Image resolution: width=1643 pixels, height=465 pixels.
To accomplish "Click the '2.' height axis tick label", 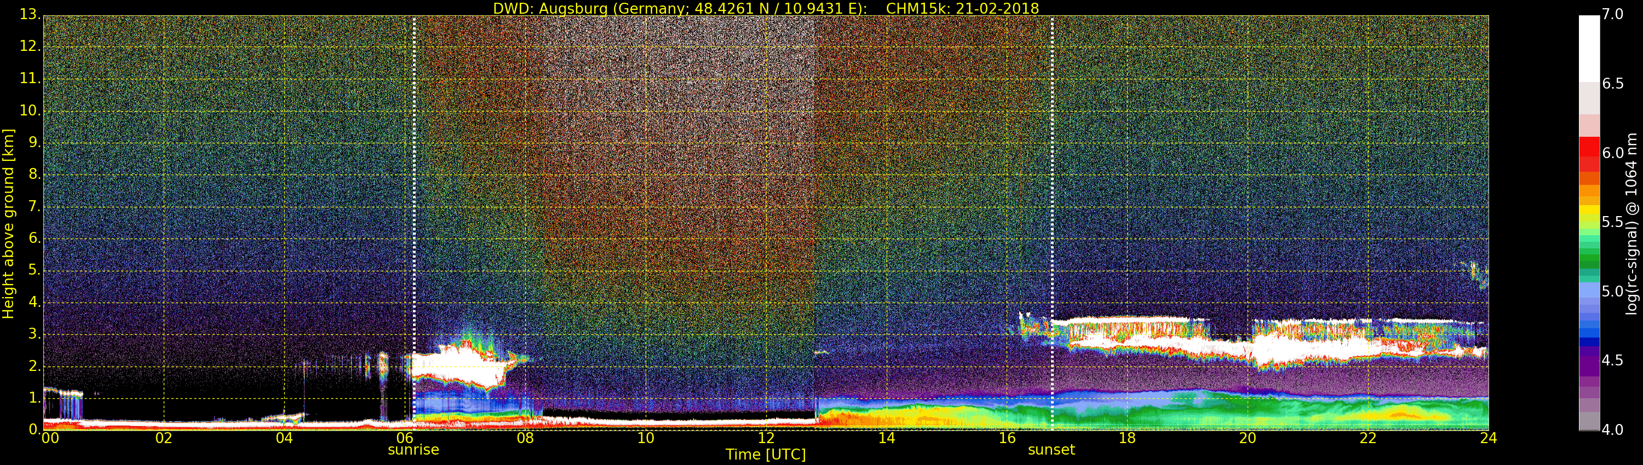I will (x=35, y=365).
